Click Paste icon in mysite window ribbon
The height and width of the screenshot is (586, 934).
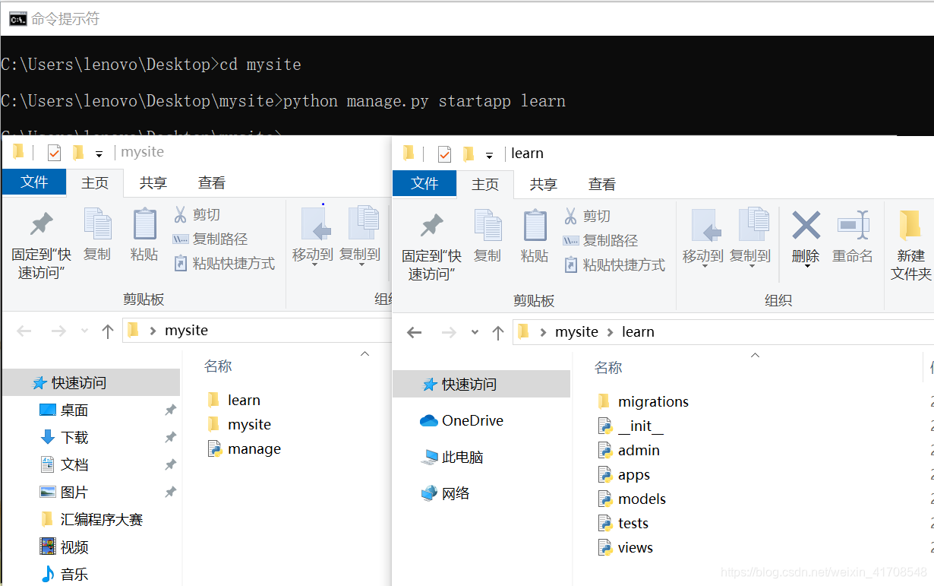pos(144,236)
